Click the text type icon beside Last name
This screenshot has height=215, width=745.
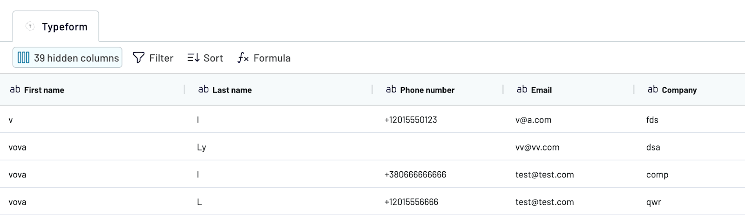pos(203,89)
